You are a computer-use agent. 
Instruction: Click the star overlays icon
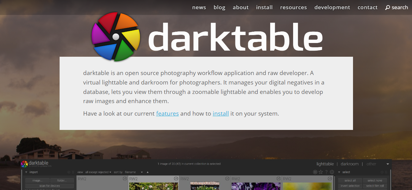(x=321, y=172)
